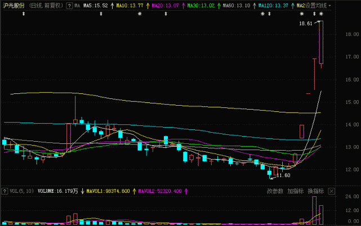Click the star event marker above MA10 label
This screenshot has height=226, width=361.
pos(140,14)
